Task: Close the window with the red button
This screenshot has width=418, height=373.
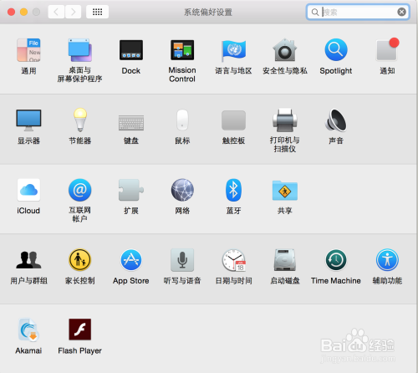Action: tap(11, 12)
